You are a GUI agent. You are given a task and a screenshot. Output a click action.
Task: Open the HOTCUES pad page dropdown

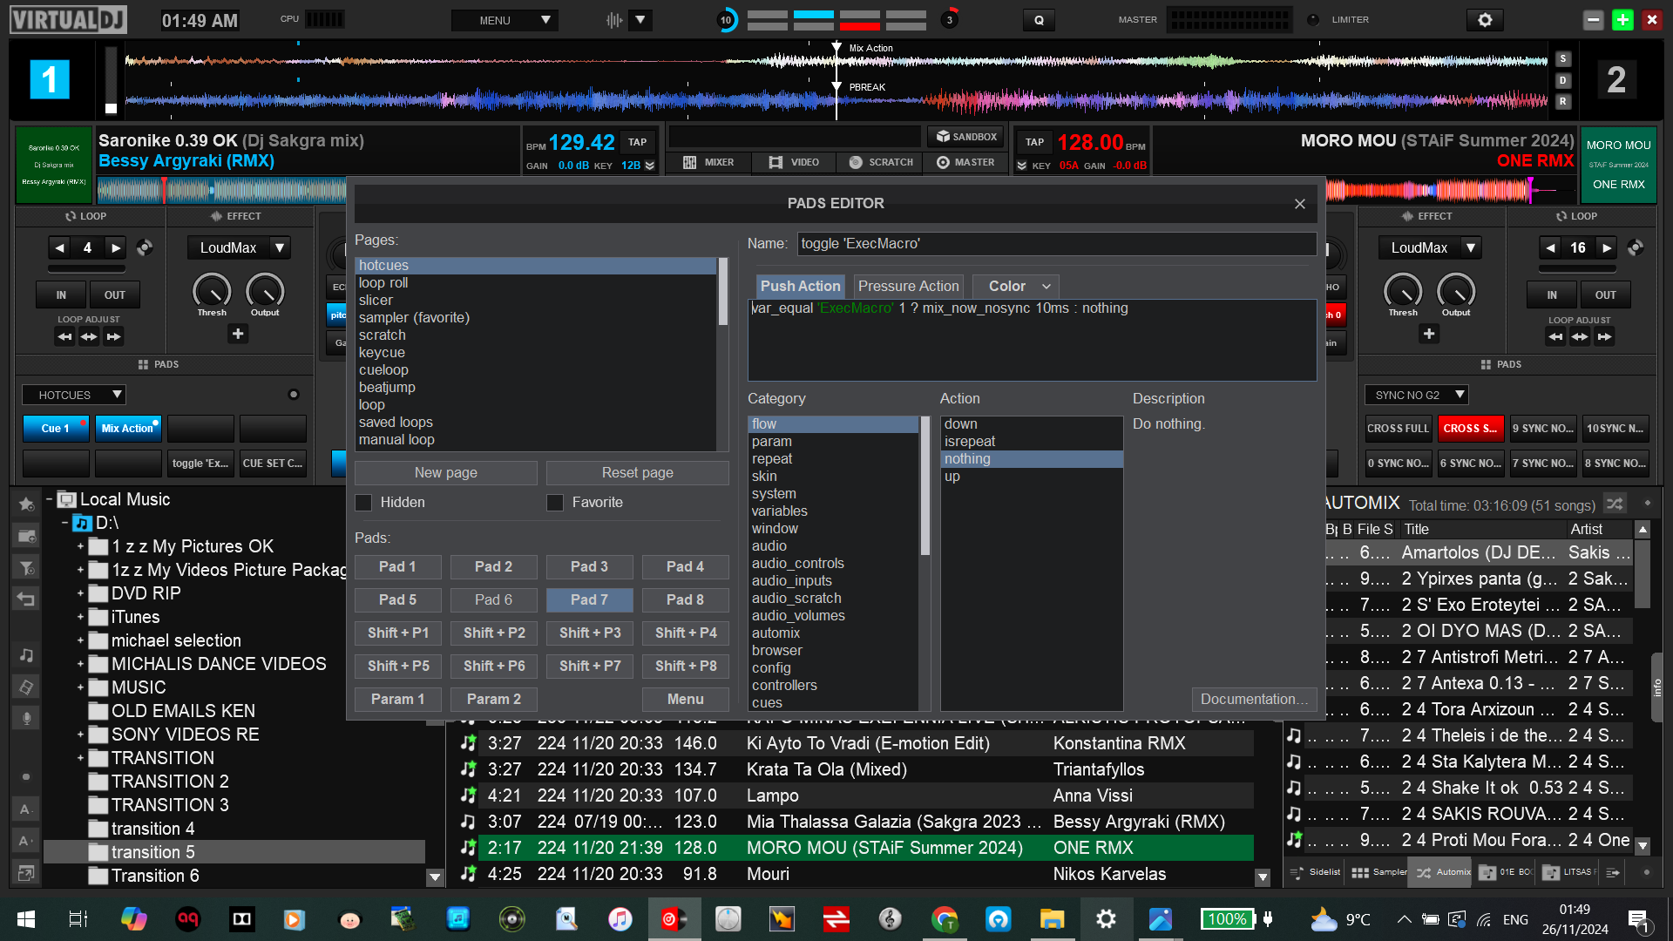pyautogui.click(x=74, y=395)
